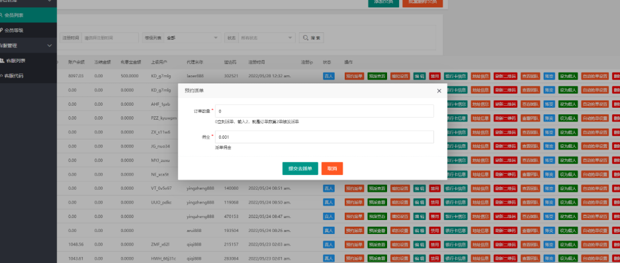Click 查看团队 in the arui888 row
The image size is (620, 263).
[530, 230]
